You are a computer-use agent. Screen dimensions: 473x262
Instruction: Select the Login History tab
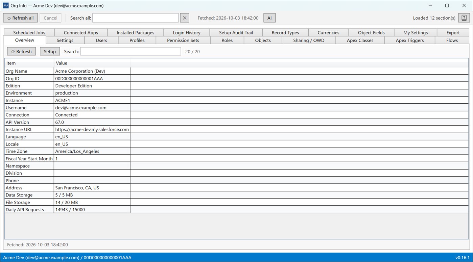click(x=187, y=32)
